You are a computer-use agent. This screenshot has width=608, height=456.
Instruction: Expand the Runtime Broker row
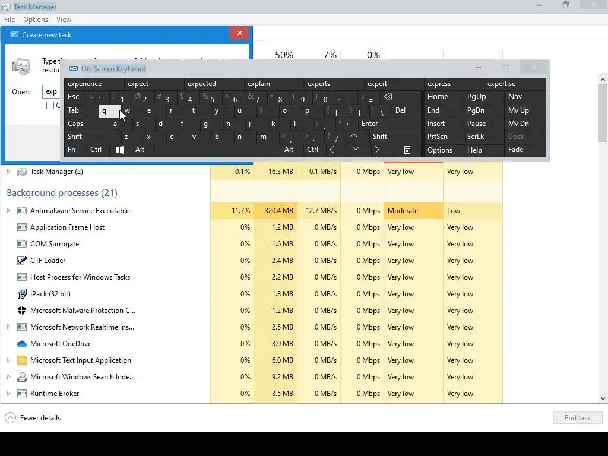tap(8, 393)
